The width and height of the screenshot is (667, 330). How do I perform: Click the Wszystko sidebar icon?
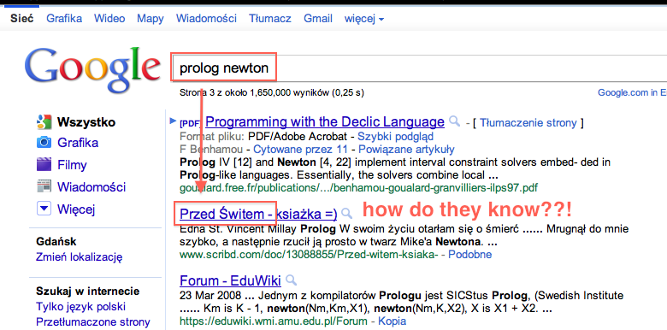[x=44, y=122]
